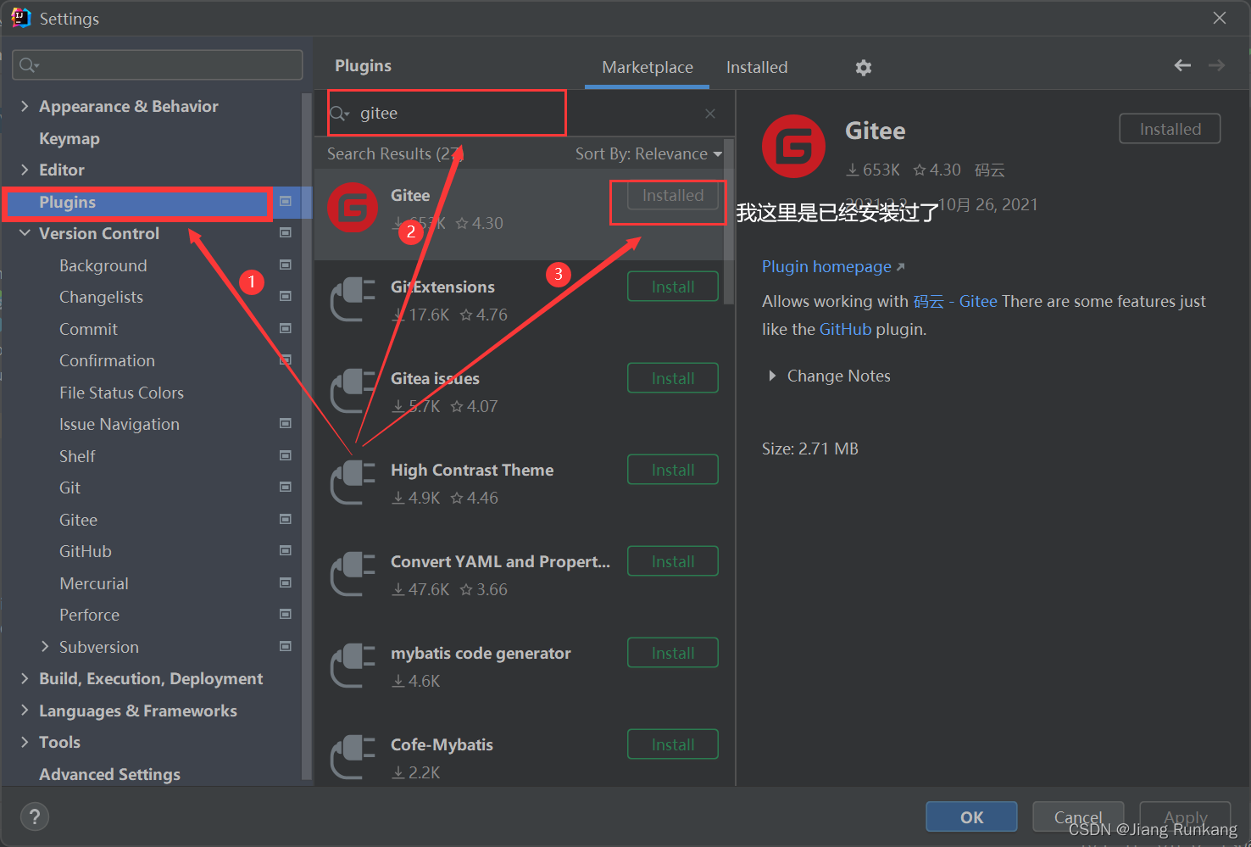Expand Languages & Frameworks
Viewport: 1251px width, 847px height.
pos(25,710)
